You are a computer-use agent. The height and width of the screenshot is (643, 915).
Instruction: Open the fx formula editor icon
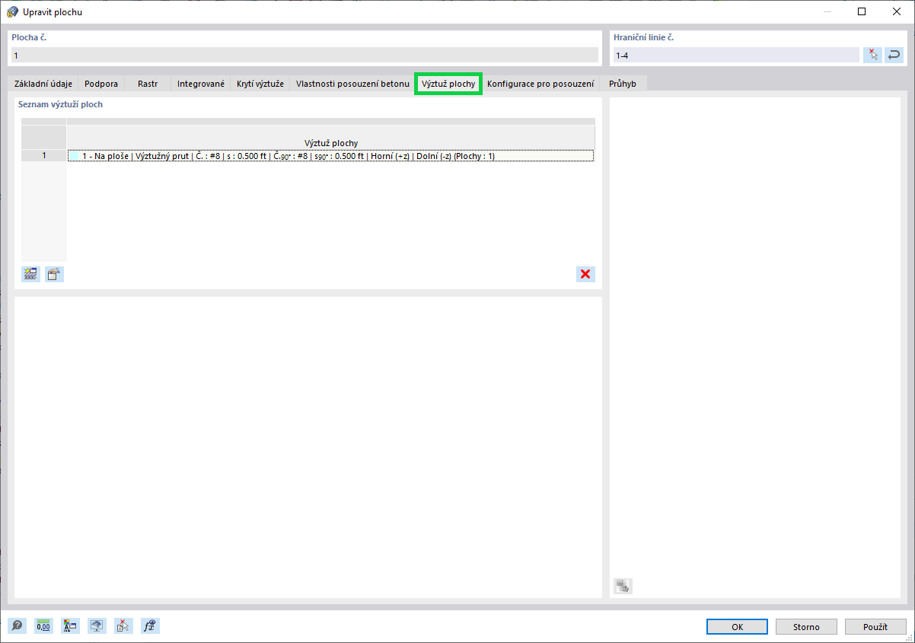point(150,625)
